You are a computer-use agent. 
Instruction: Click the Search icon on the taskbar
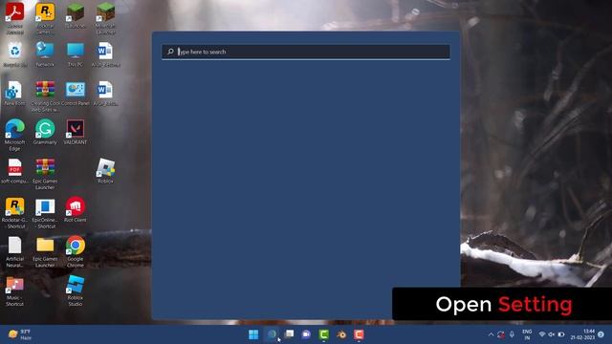(272, 334)
